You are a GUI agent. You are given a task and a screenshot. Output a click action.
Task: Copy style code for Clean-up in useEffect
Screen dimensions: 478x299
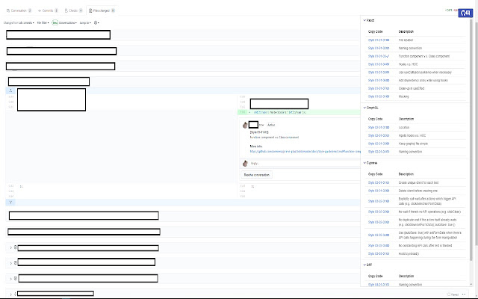coord(379,88)
